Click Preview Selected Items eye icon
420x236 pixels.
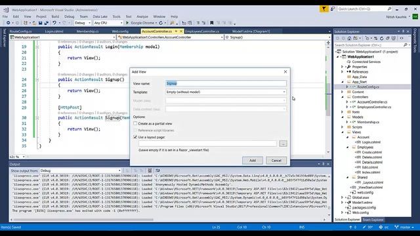tap(401, 38)
